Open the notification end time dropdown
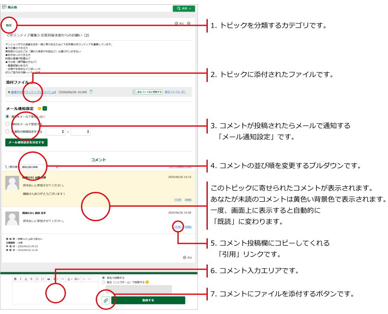388x314 pixels. coord(80,132)
